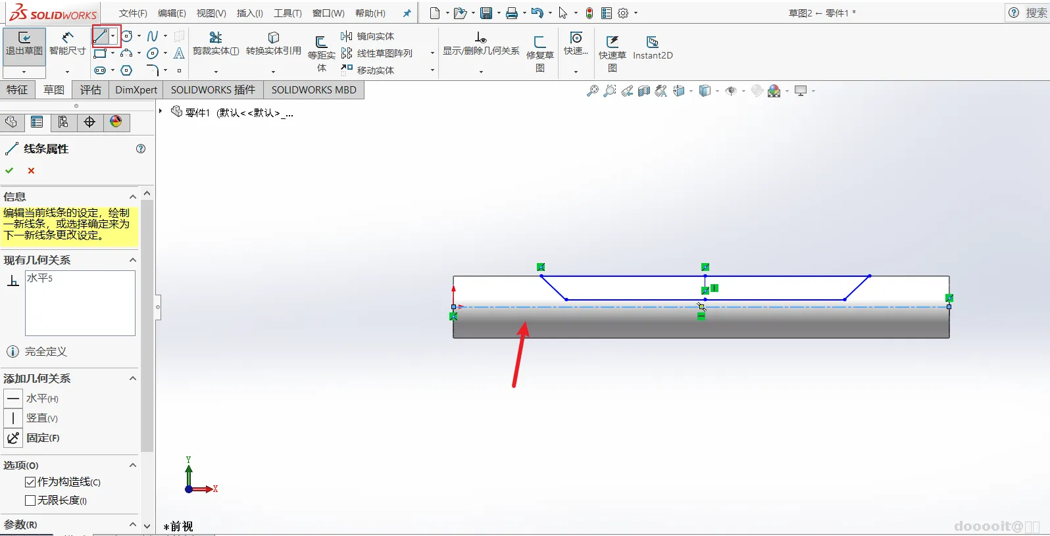The height and width of the screenshot is (536, 1050).
Task: Select the Ellipse sketch tool
Action: 153,53
